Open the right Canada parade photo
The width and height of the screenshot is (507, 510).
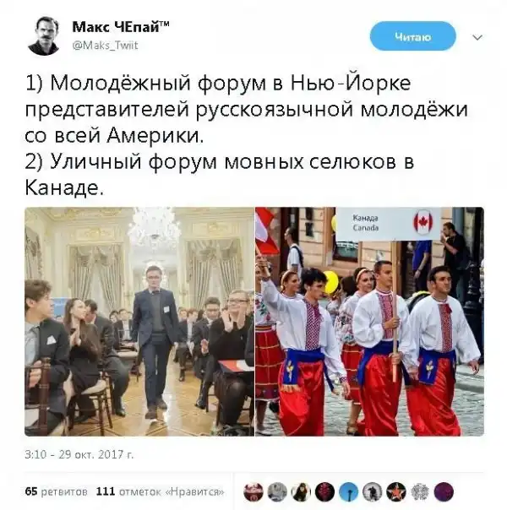[x=369, y=322]
